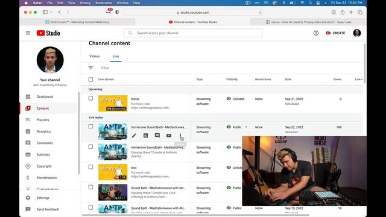
Task: Click the sidebar vertical scrollbar
Action: tap(79, 133)
